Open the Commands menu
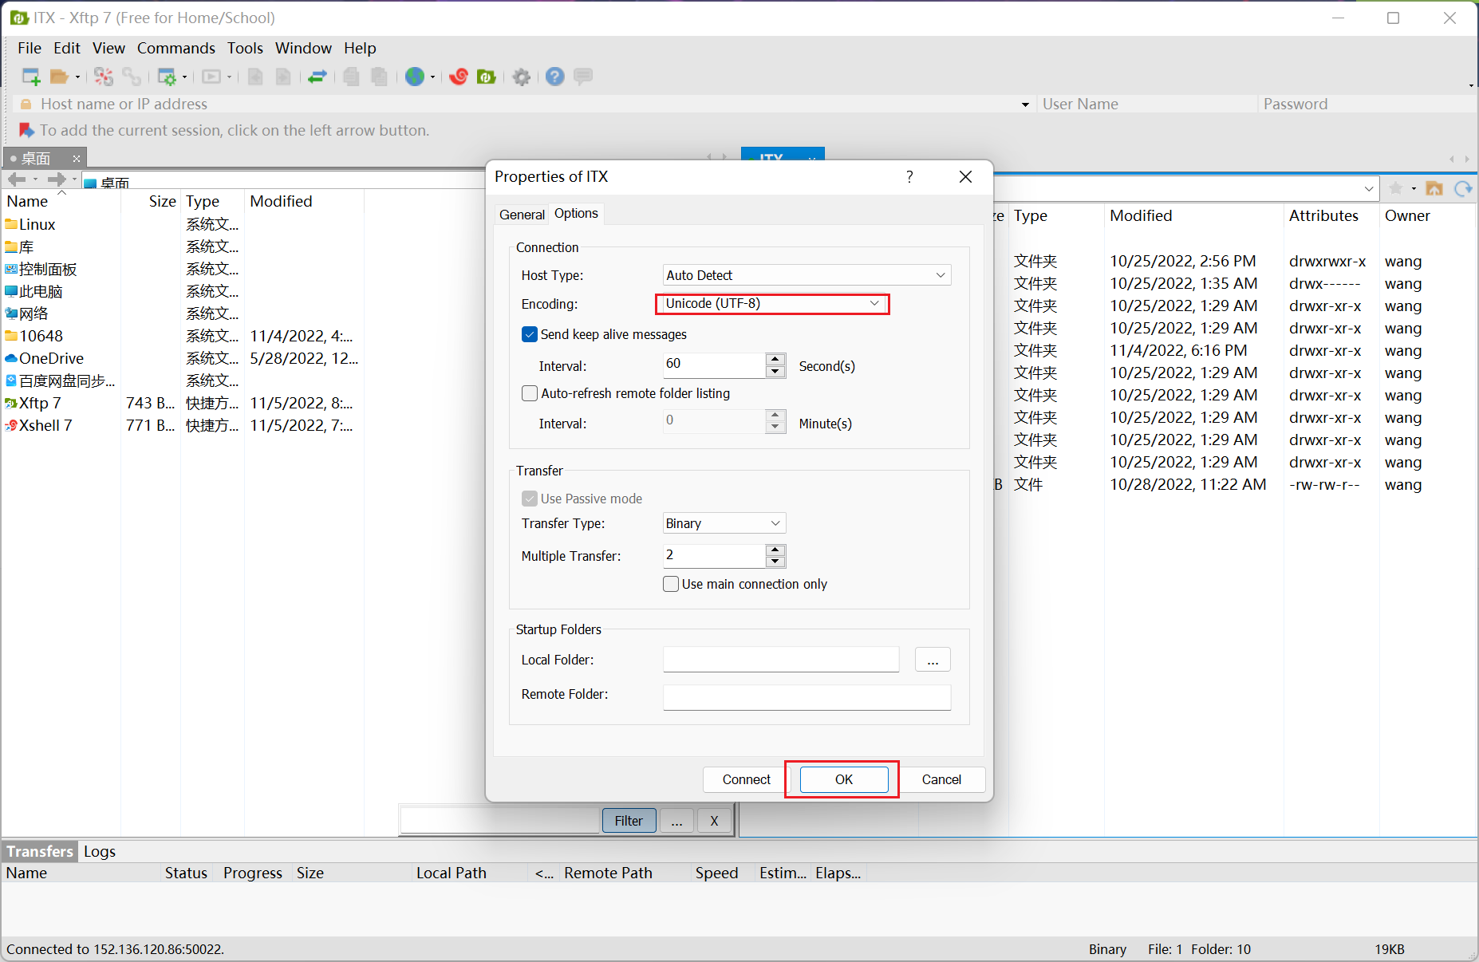The image size is (1479, 962). (176, 48)
